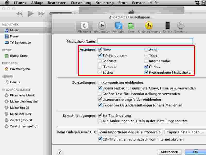
Task: Open the Kindersicherung preferences pane icon
Action: [x=149, y=27]
